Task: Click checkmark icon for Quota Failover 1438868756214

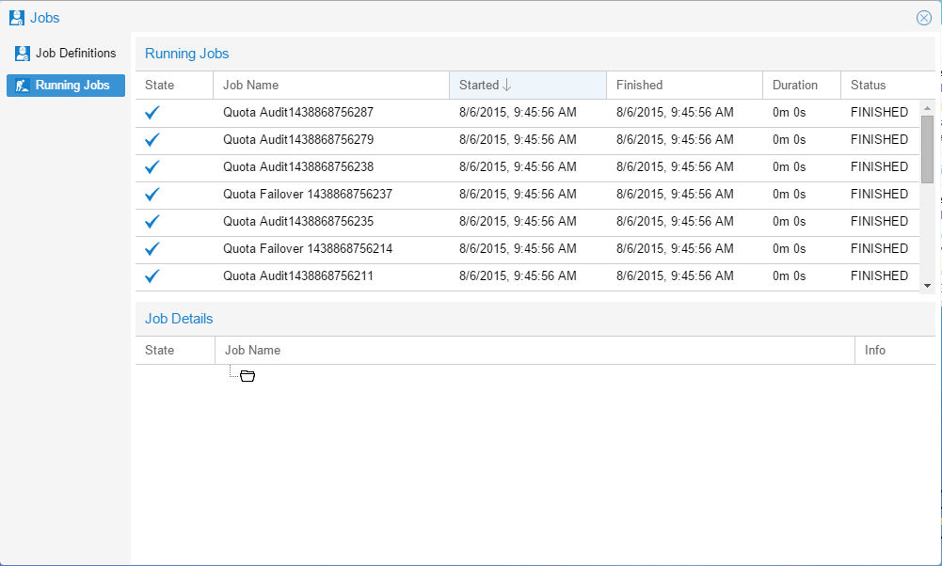Action: [x=152, y=248]
